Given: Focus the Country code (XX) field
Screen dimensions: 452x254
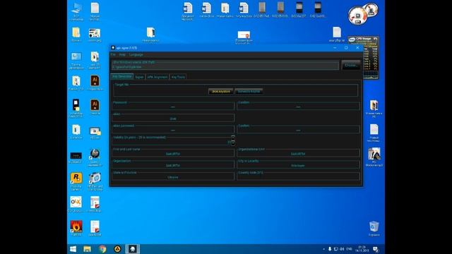Looking at the screenshot, I should point(298,177).
